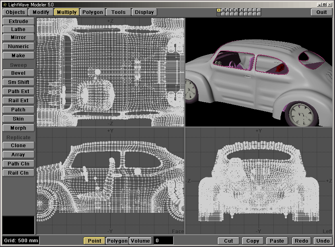Screen dimensions: 335x247
Task: Select foreground layer 10 button
Action: point(259,10)
